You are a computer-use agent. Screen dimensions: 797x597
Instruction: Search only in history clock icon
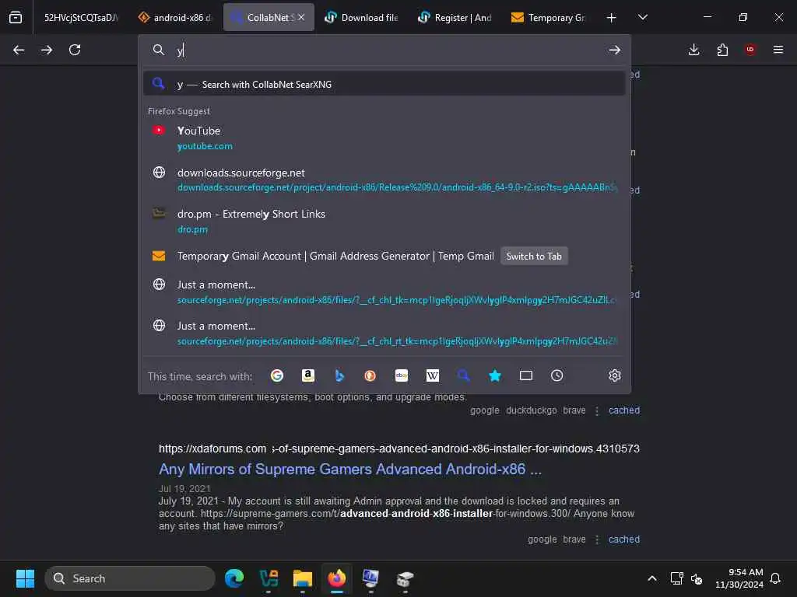(x=557, y=375)
